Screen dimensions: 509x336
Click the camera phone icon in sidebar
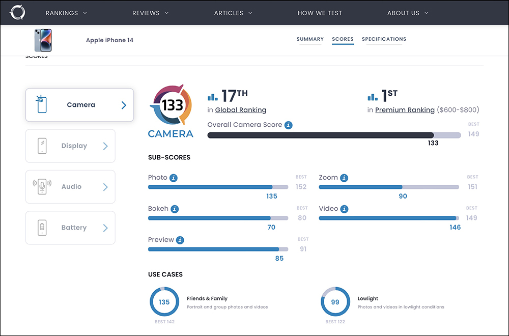42,104
